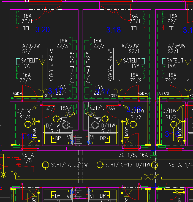Select the ASD70 label in room 3.18
This screenshot has width=193, height=202.
(143, 94)
